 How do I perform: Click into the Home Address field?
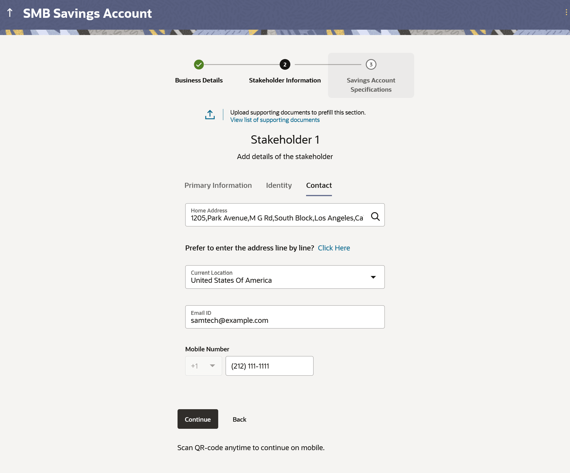tap(276, 218)
